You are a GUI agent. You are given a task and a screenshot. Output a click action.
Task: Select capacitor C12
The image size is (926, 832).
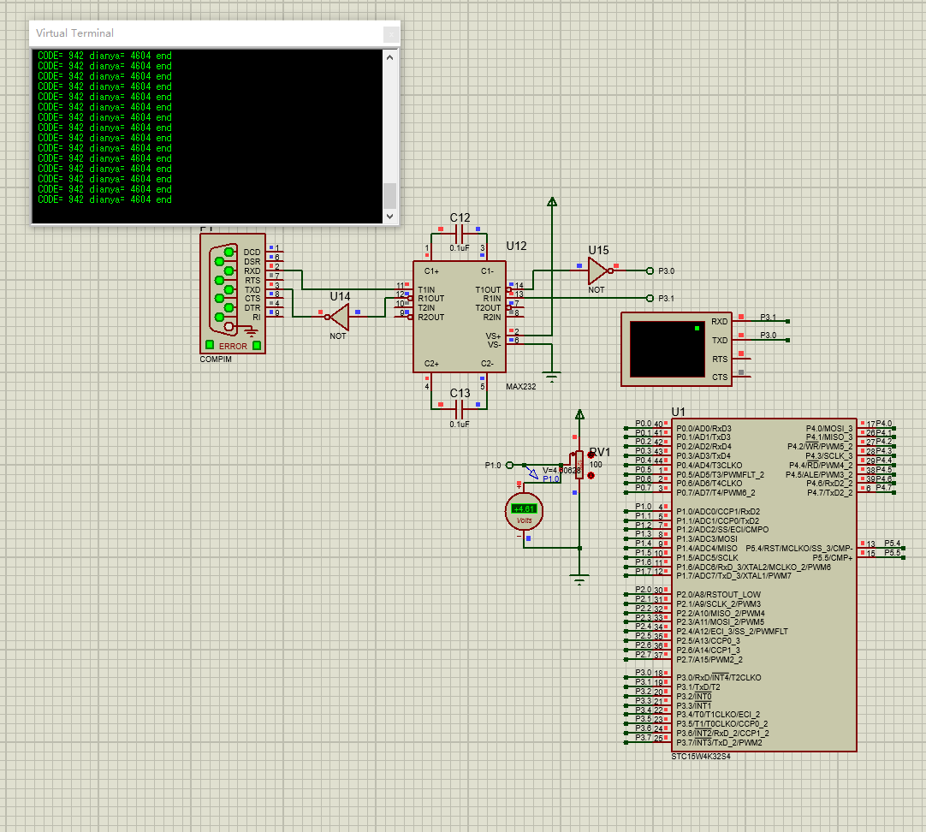460,232
